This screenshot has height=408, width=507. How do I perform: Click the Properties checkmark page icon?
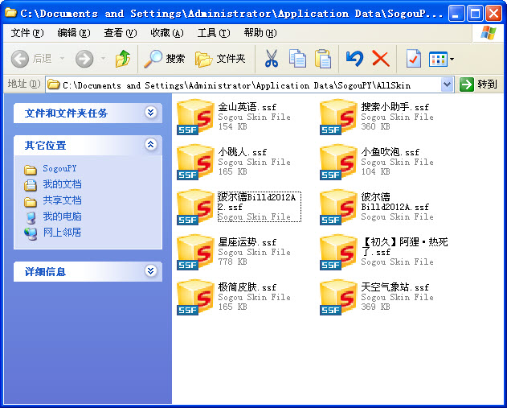(414, 59)
